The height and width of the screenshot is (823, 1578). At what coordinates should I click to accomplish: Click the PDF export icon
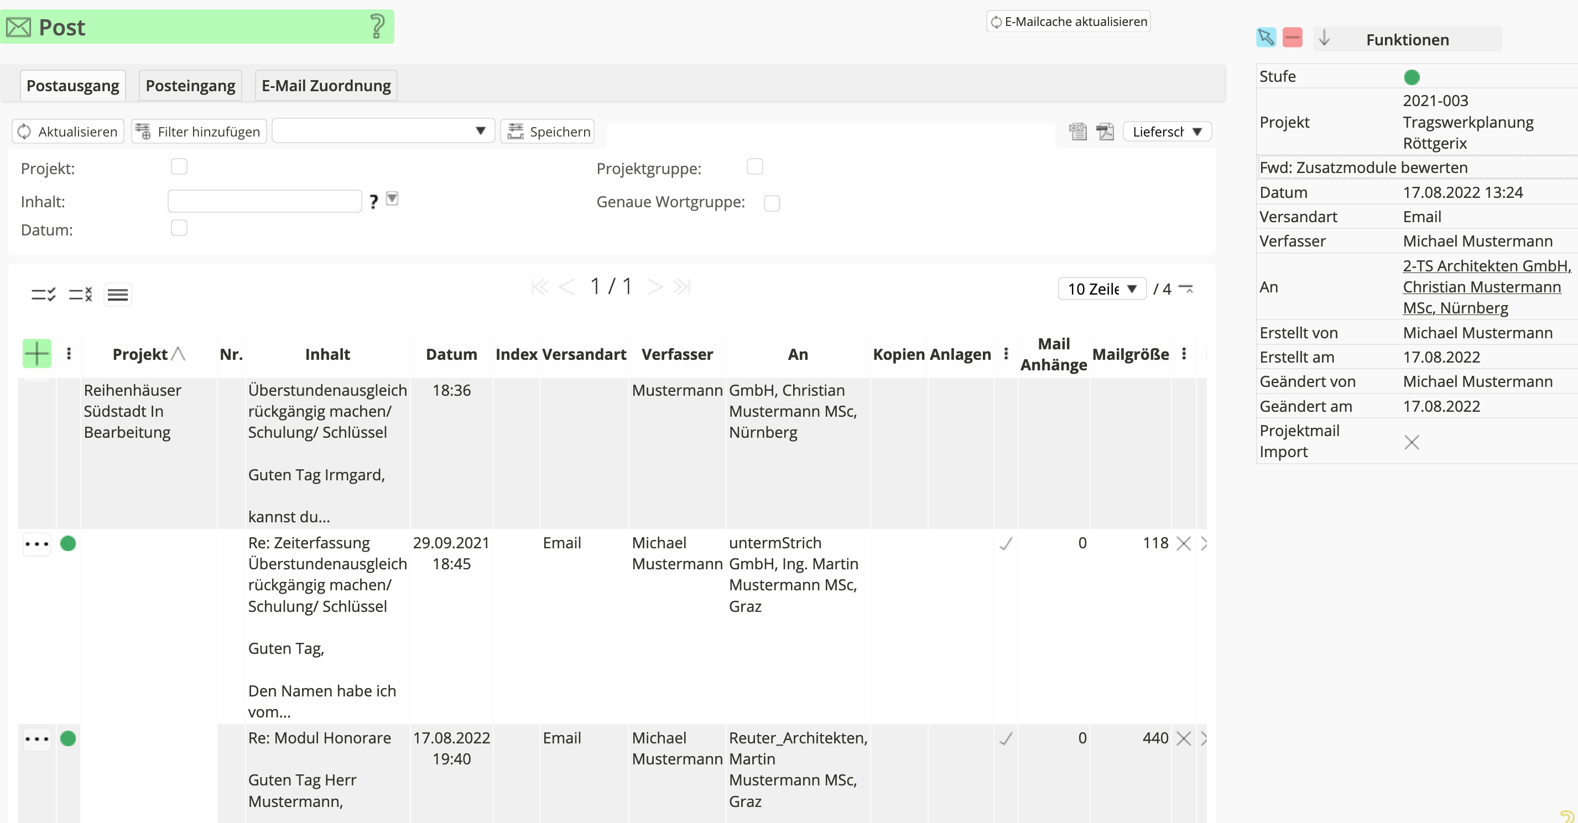point(1105,132)
